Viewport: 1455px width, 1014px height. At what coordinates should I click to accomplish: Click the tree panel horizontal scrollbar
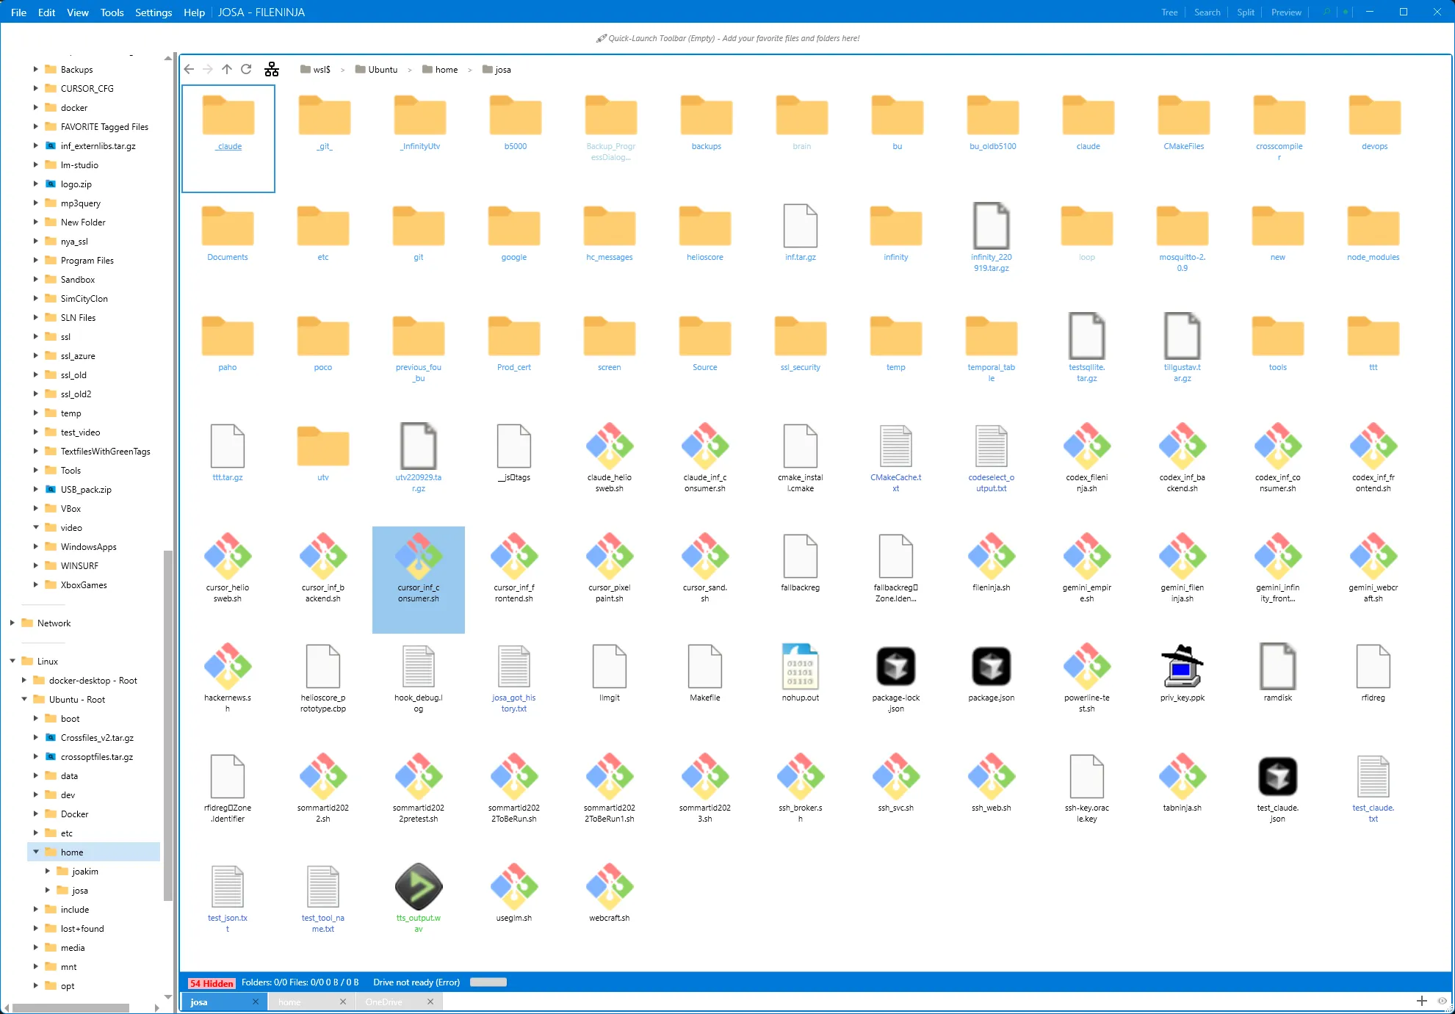(x=72, y=1007)
